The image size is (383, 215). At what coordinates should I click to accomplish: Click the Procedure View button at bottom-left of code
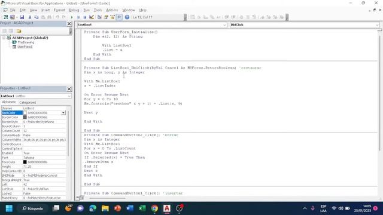tap(78, 198)
